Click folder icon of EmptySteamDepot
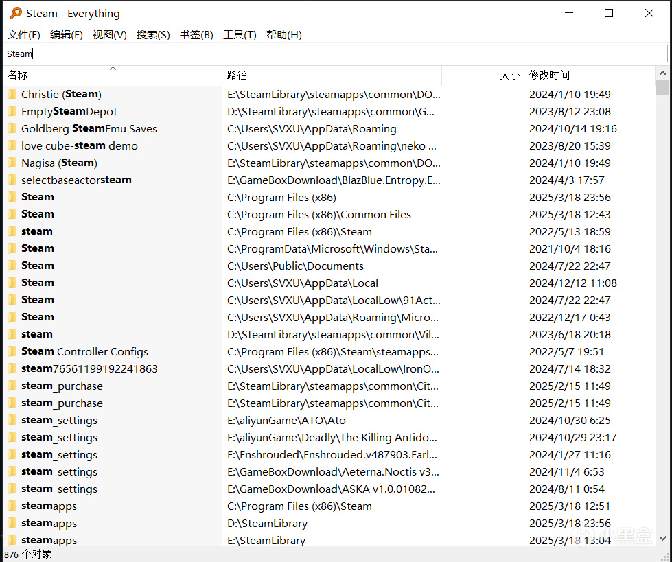 pyautogui.click(x=13, y=111)
